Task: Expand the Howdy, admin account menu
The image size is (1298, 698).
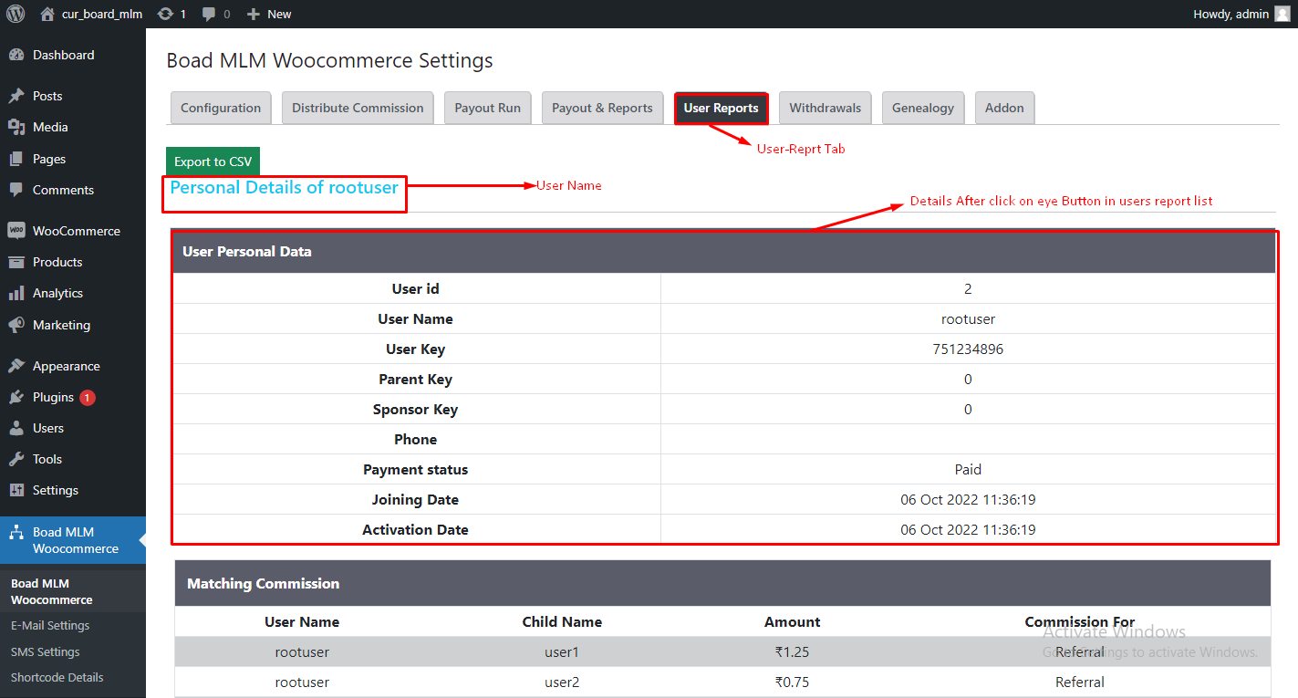Action: [1231, 14]
